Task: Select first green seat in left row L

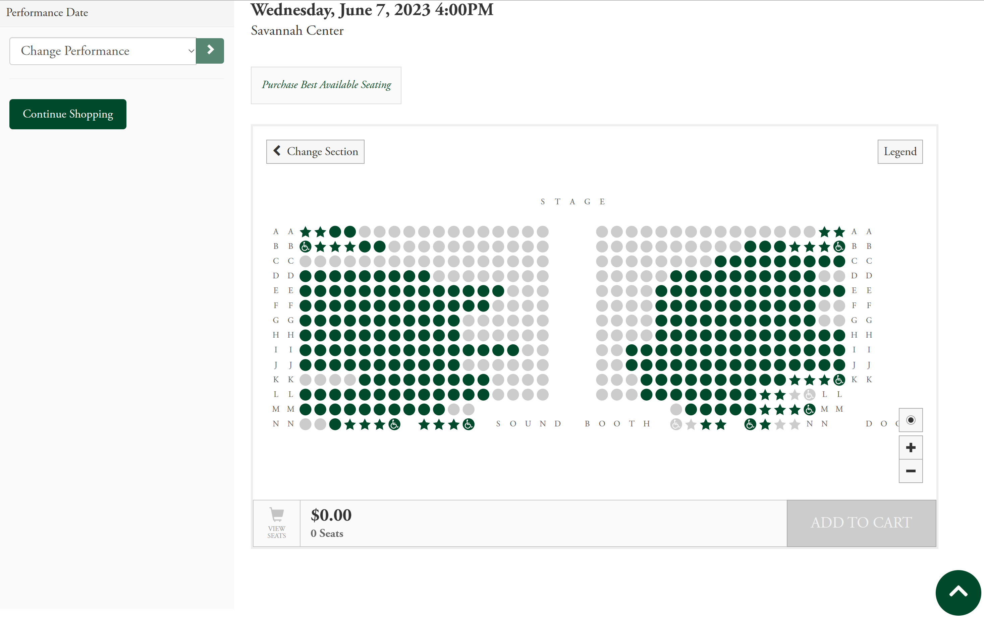Action: click(305, 395)
